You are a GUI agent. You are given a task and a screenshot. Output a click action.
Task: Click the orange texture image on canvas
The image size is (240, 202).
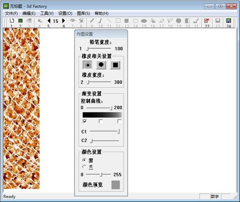click(21, 108)
